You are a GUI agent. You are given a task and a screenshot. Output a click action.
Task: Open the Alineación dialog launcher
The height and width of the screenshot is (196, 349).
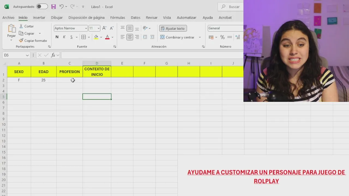[203, 47]
